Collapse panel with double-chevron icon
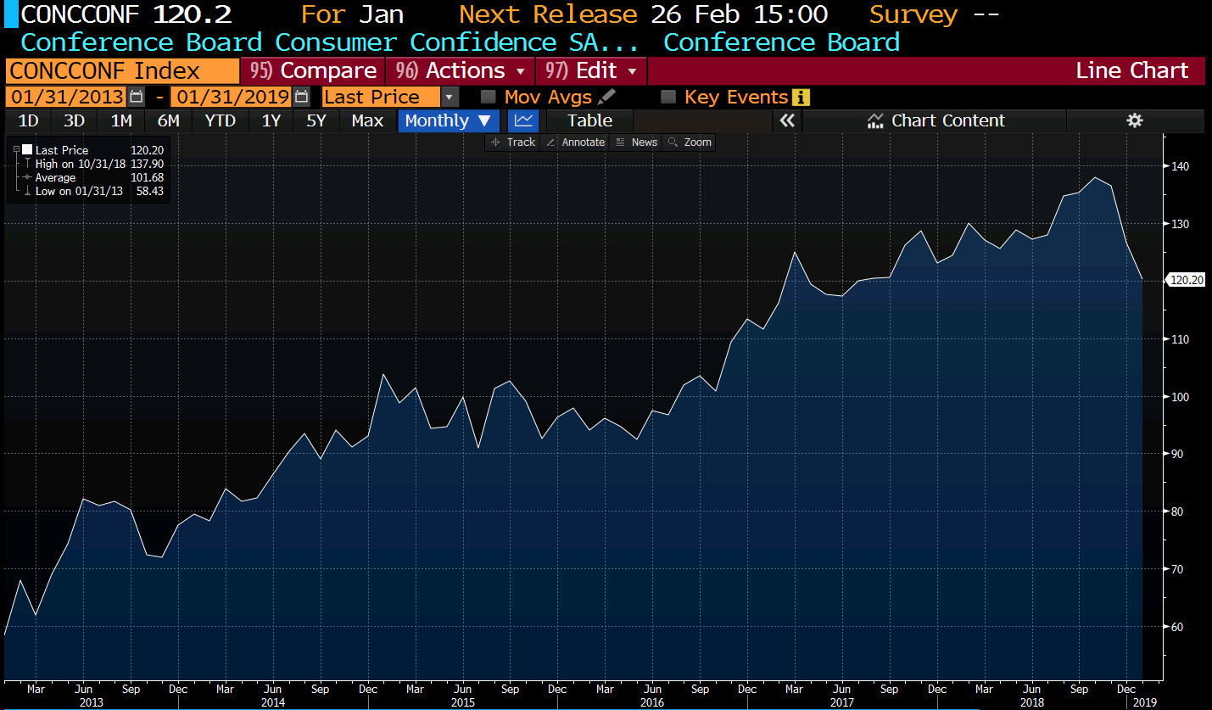This screenshot has height=710, width=1212. tap(787, 120)
